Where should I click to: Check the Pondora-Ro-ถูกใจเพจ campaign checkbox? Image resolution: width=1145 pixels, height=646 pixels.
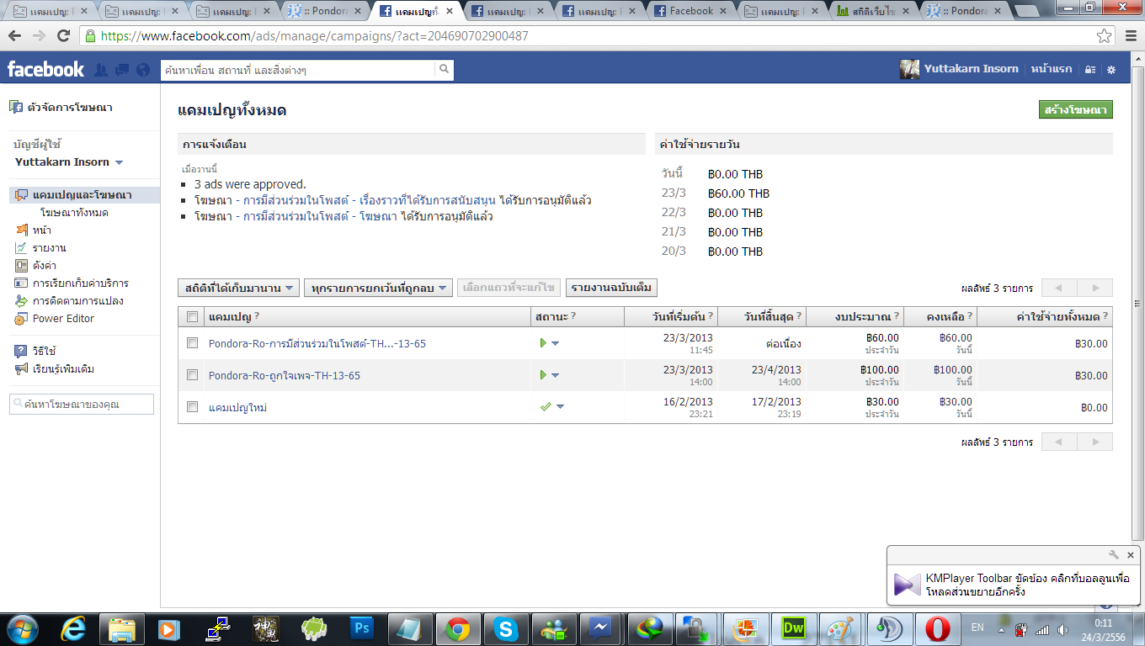point(192,375)
